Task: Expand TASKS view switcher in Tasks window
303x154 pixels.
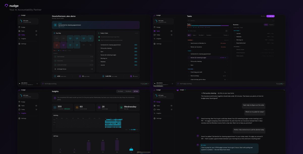Action: [280, 84]
